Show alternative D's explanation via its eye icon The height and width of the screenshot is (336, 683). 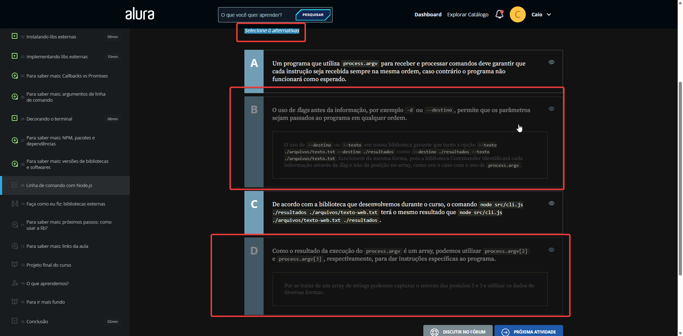coord(551,250)
